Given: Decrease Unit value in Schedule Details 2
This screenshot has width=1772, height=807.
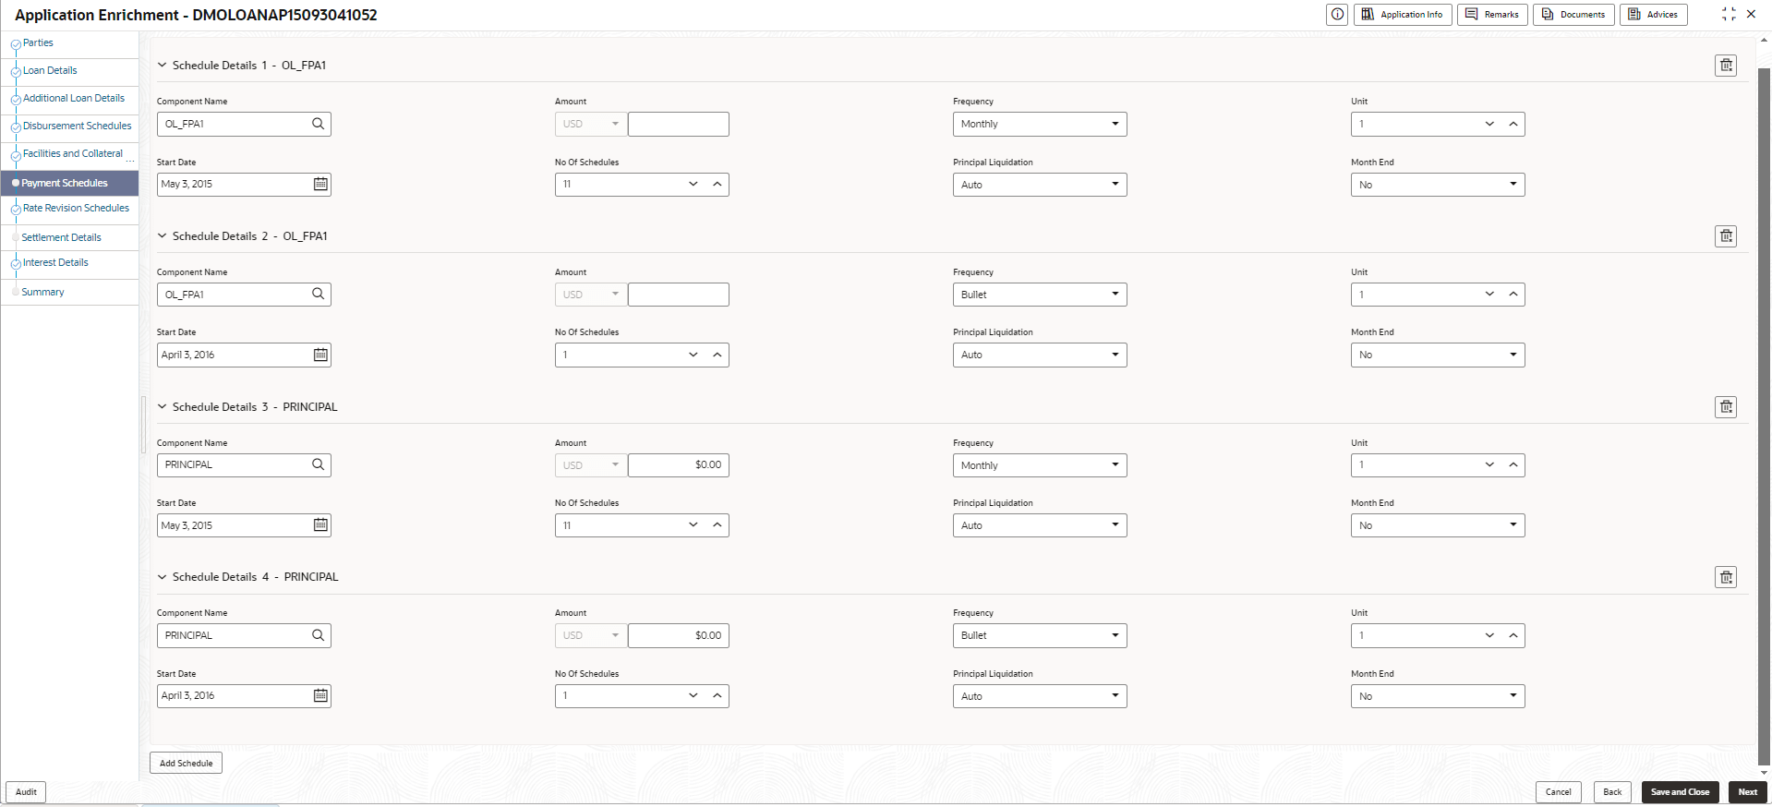Looking at the screenshot, I should coord(1489,294).
